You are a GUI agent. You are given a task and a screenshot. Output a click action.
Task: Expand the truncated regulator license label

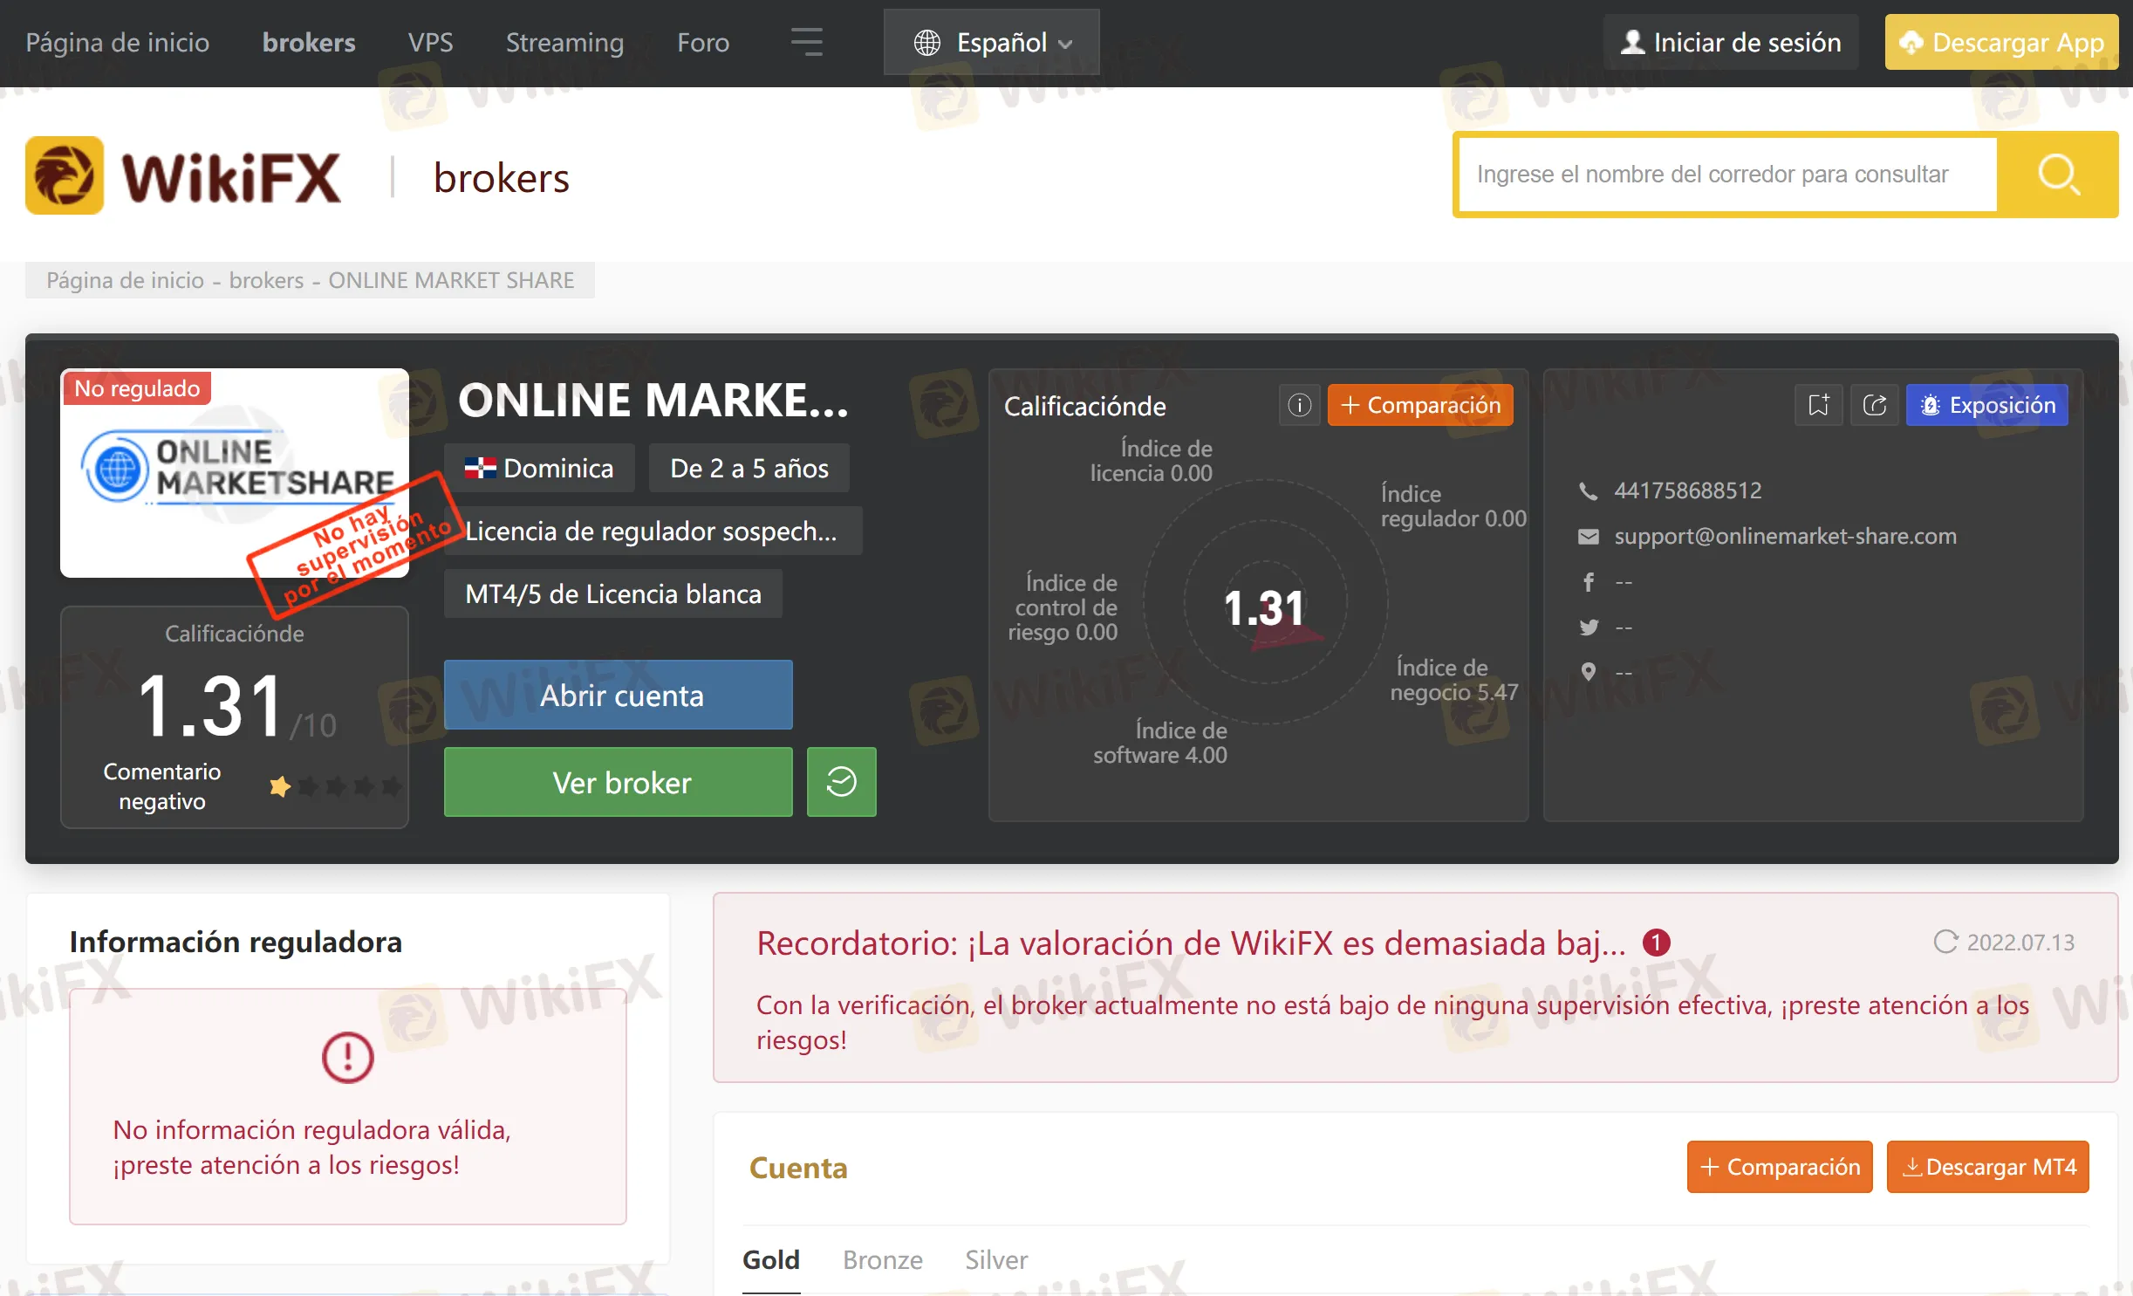[652, 531]
